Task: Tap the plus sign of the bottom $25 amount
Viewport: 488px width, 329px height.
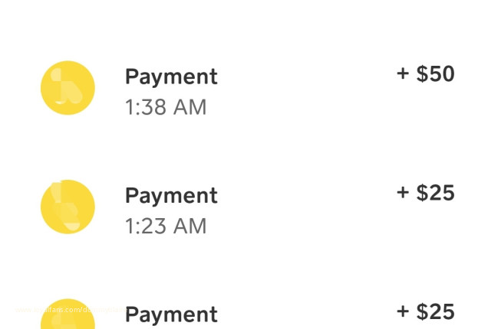Action: point(403,312)
